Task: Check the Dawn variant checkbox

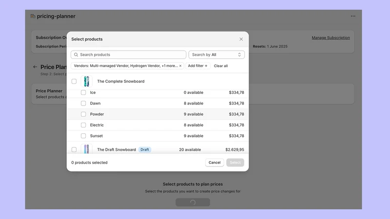Action: coord(83,103)
